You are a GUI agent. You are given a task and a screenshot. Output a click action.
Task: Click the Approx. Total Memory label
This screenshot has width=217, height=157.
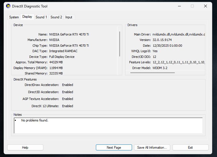[31, 62]
